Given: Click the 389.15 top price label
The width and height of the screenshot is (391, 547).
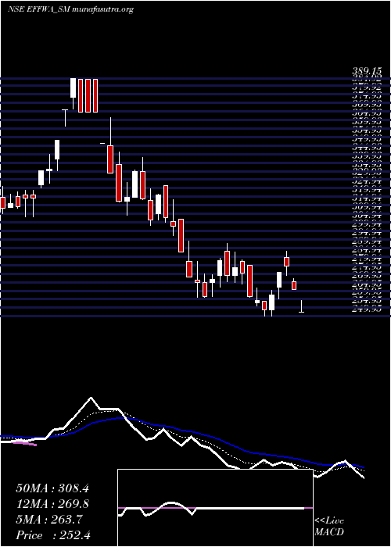Looking at the screenshot, I should [x=367, y=72].
